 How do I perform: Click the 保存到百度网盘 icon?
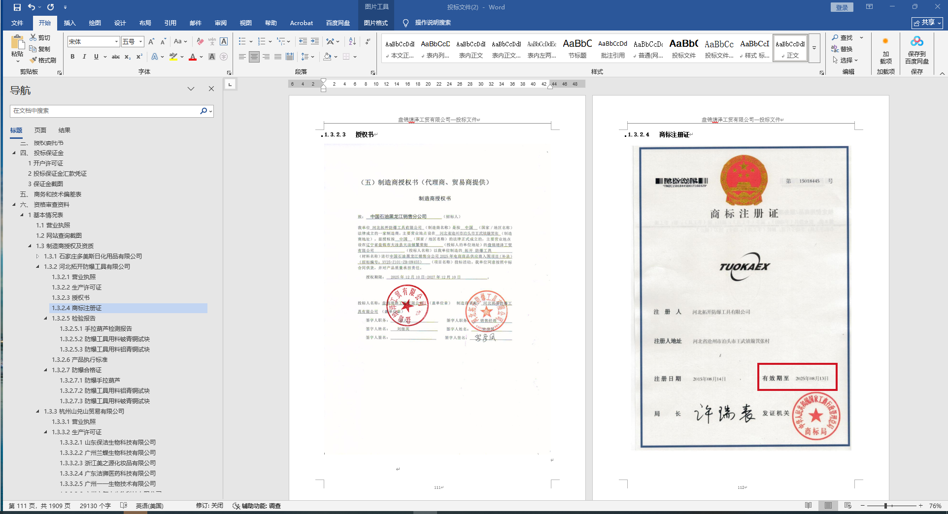(x=917, y=41)
